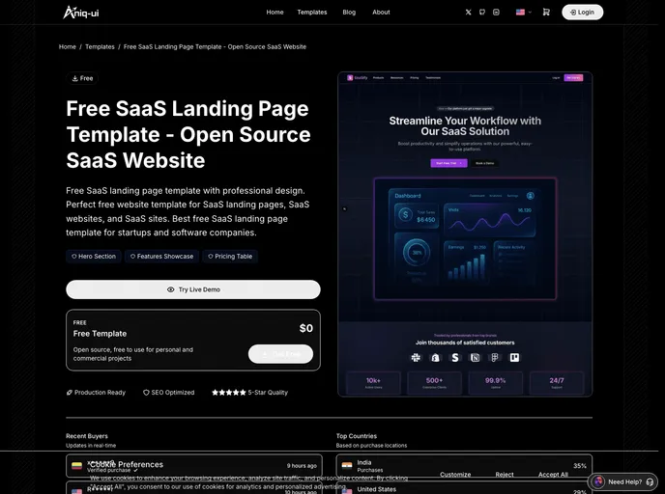
Task: Click the small arrow on preview's left edge
Action: pos(344,208)
